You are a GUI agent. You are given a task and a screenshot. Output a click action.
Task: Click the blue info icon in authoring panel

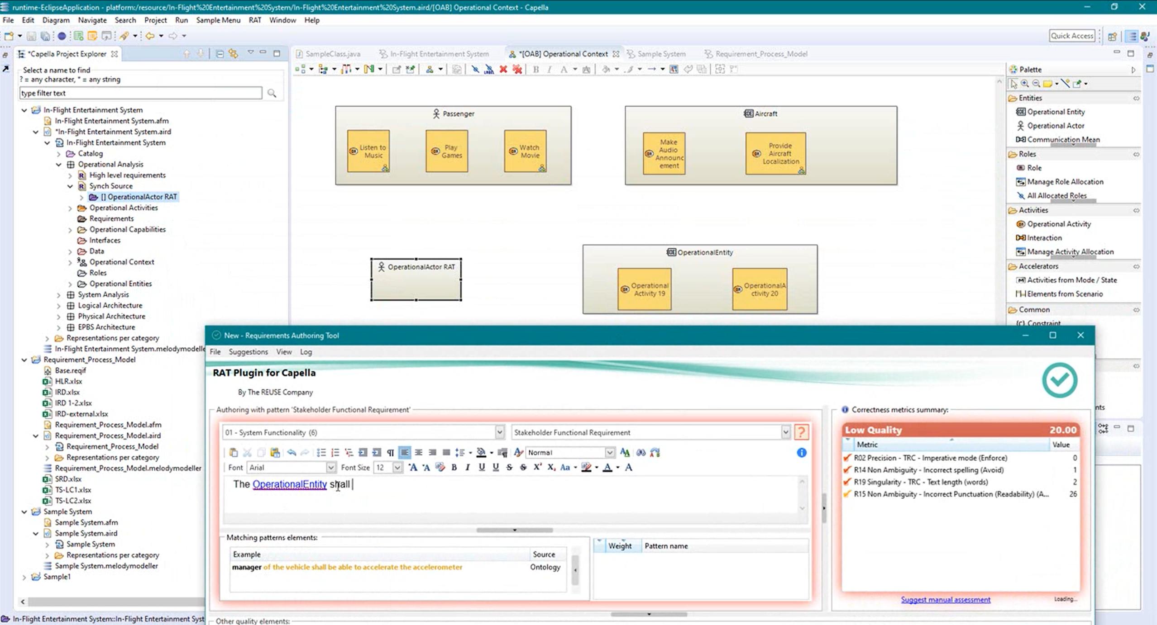coord(801,452)
